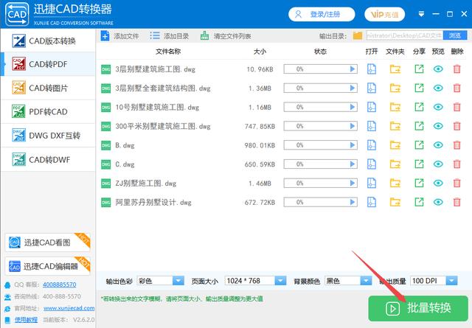This screenshot has width=472, height=328.
Task: Click progress bar of 3层别墅全套建筑结构图.dwg
Action: [320, 88]
